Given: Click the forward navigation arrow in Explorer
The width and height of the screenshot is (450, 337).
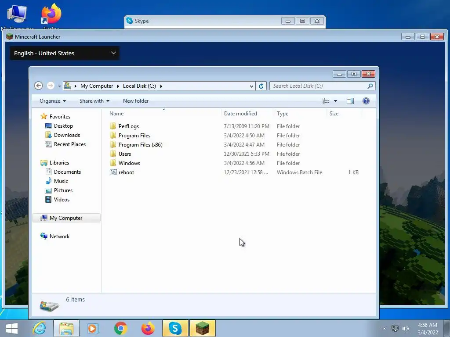Looking at the screenshot, I should click(x=51, y=86).
